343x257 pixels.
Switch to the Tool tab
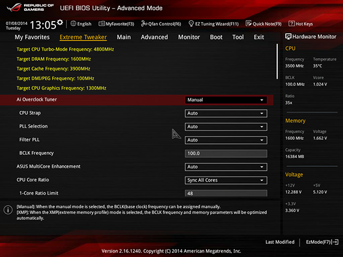click(x=238, y=37)
